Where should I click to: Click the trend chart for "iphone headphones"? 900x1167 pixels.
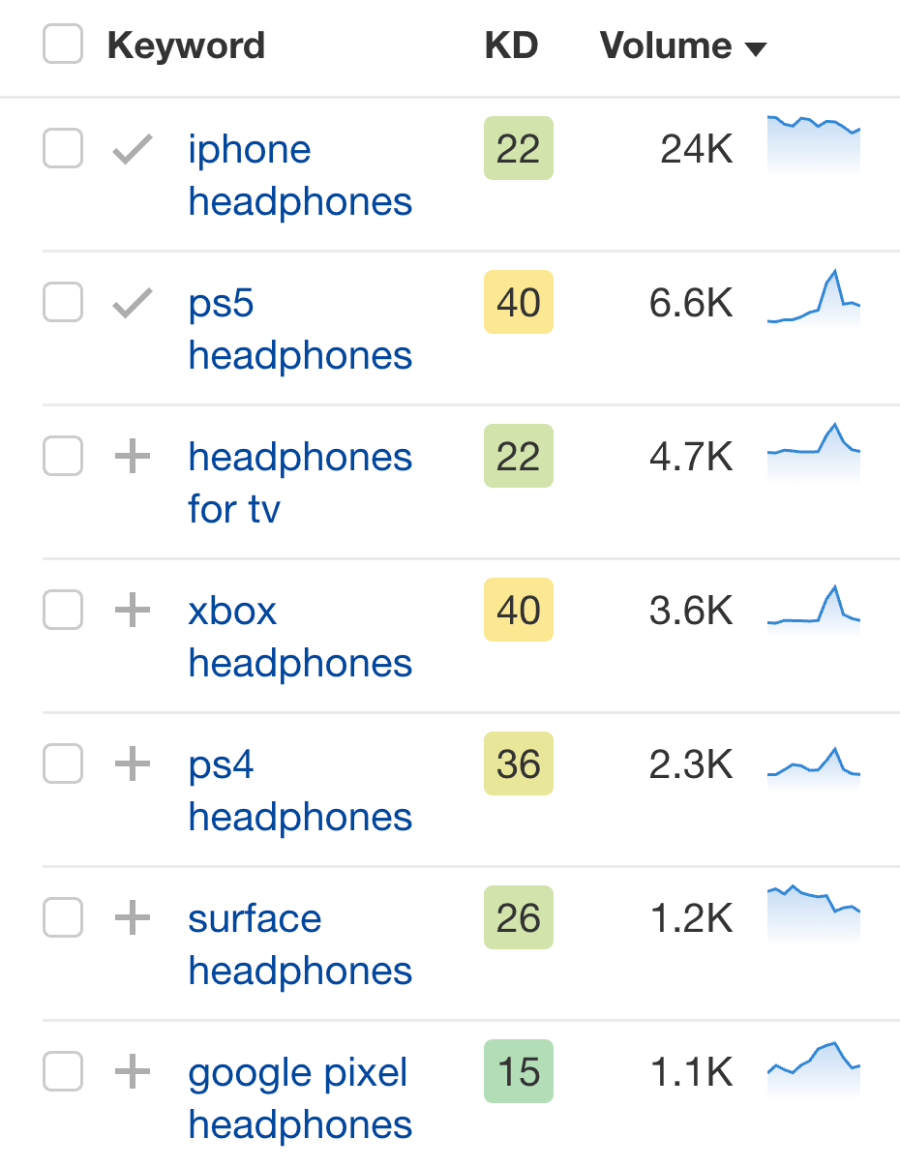point(813,149)
